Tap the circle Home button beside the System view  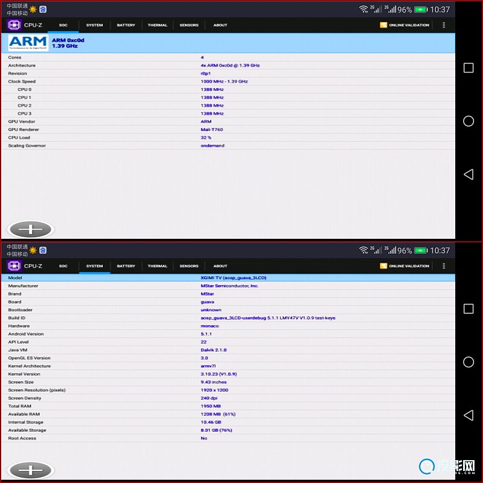pyautogui.click(x=469, y=362)
